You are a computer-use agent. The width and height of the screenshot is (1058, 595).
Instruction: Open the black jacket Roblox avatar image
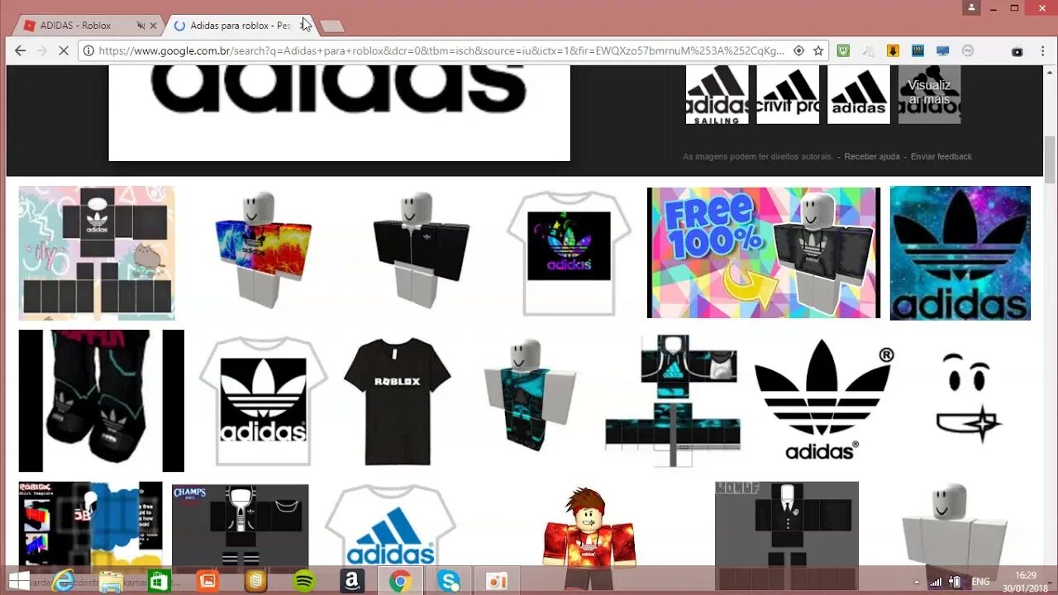click(422, 251)
